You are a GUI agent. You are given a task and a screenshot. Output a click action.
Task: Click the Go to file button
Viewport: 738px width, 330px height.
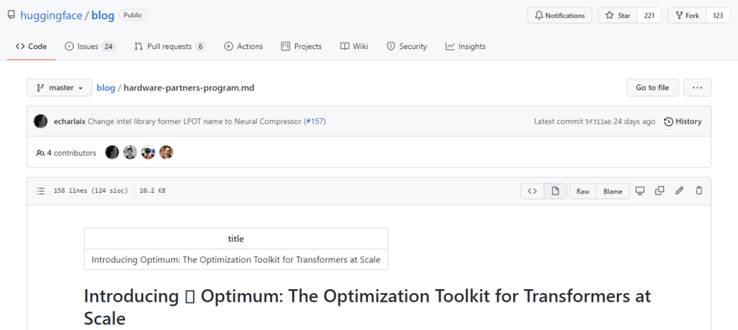[652, 87]
